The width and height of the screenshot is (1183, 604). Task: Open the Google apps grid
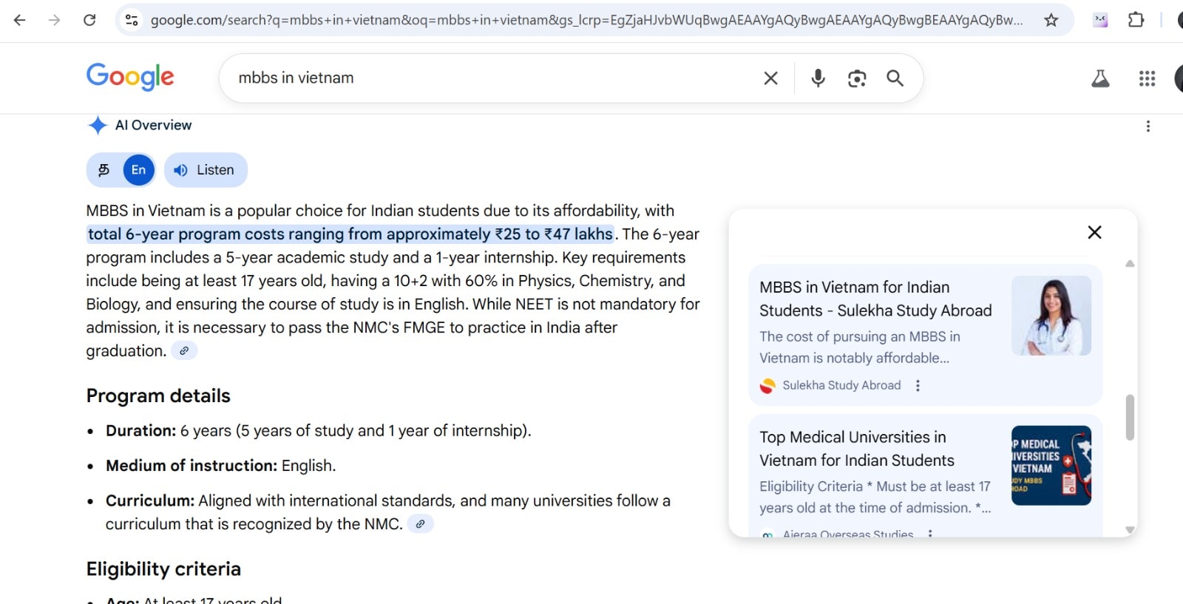coord(1147,78)
